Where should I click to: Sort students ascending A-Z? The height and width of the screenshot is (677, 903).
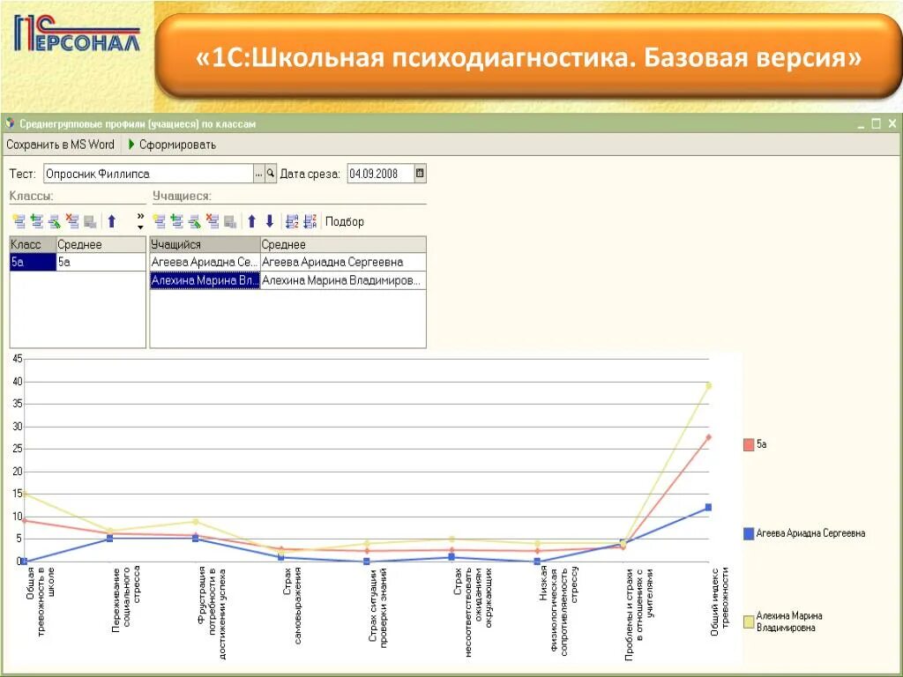(293, 221)
